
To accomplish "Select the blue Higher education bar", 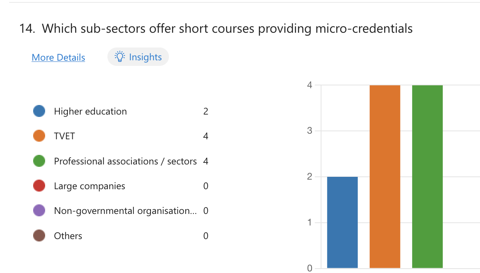I will click(342, 222).
